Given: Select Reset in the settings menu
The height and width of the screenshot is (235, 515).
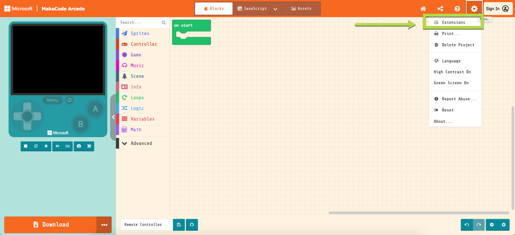Looking at the screenshot, I should [455, 110].
